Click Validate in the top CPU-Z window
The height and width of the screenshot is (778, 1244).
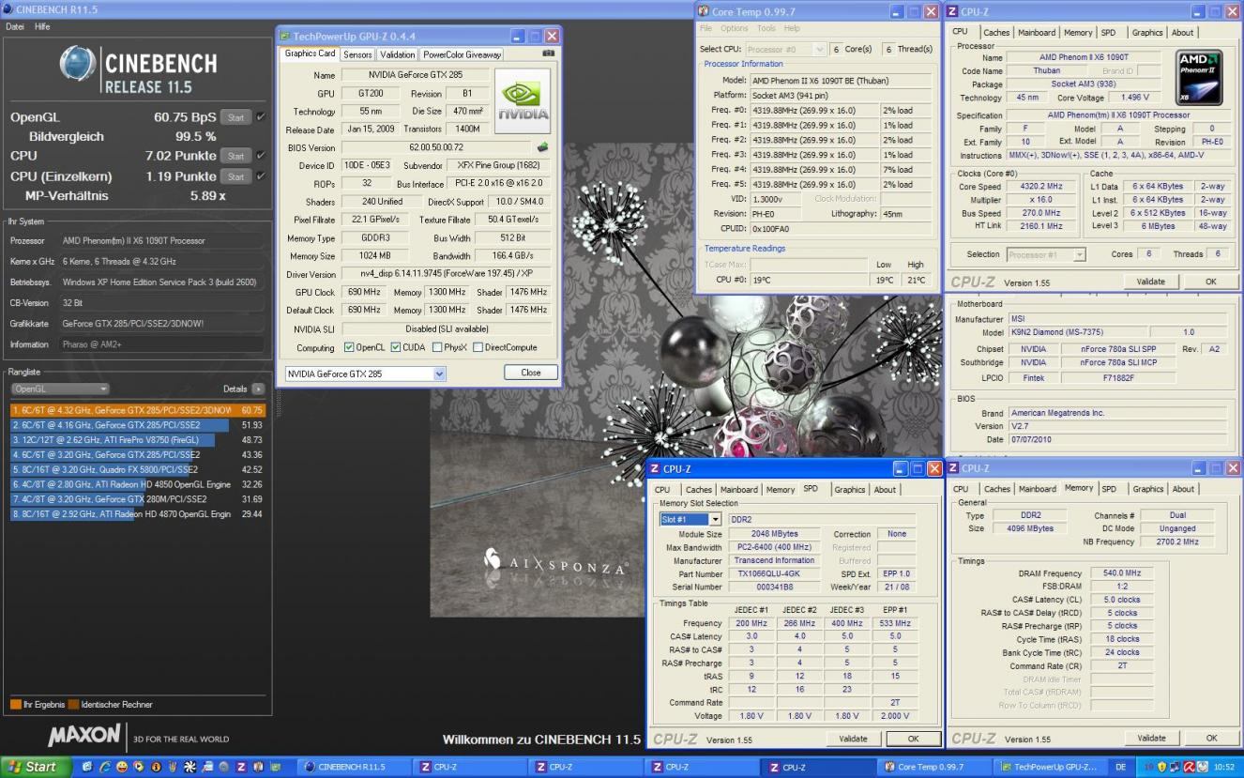point(1150,282)
